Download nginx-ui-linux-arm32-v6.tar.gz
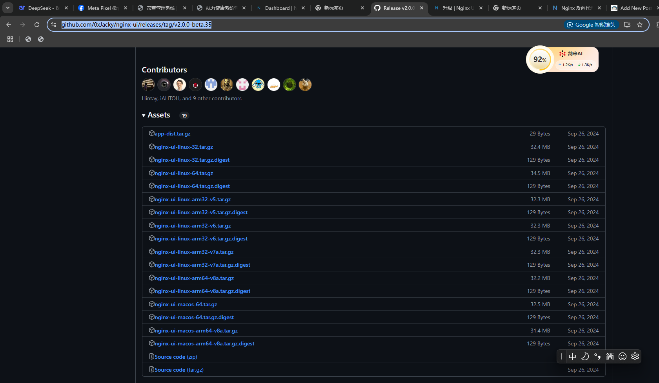Image resolution: width=659 pixels, height=383 pixels. (193, 226)
